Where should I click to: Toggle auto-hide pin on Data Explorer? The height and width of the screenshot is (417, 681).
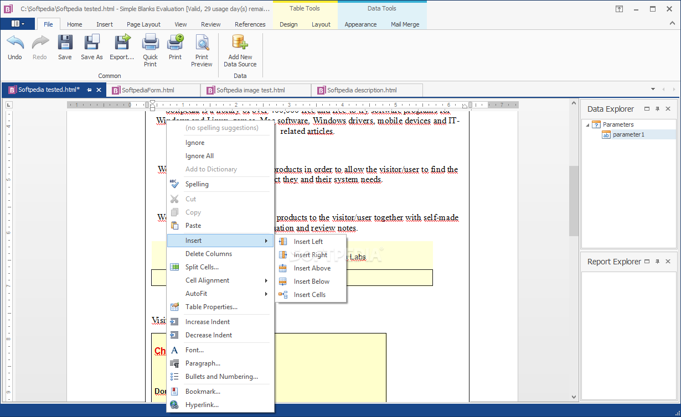(658, 109)
